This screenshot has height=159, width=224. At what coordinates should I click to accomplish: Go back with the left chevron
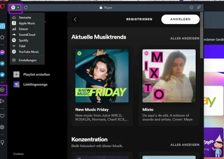(75, 19)
